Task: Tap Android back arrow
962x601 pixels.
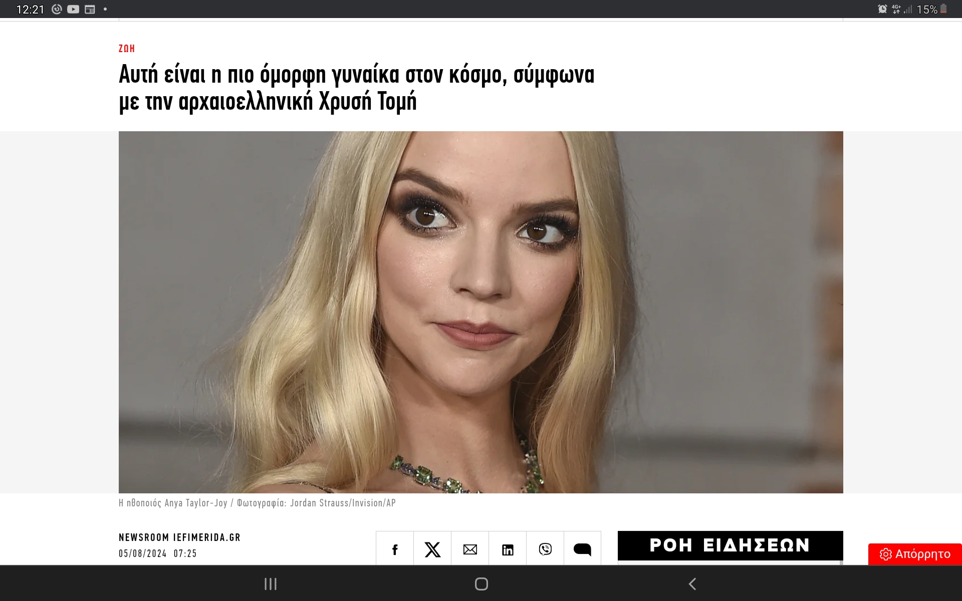Action: [692, 584]
